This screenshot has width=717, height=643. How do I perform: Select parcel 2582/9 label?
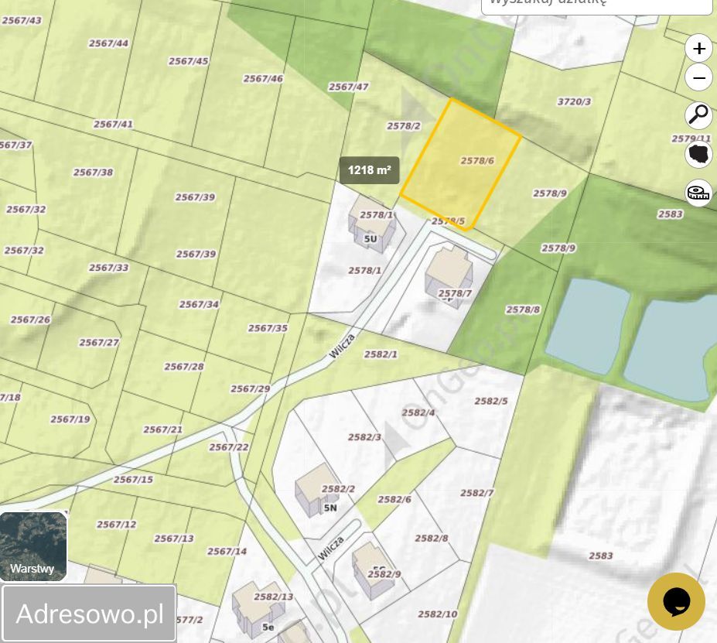click(x=384, y=574)
